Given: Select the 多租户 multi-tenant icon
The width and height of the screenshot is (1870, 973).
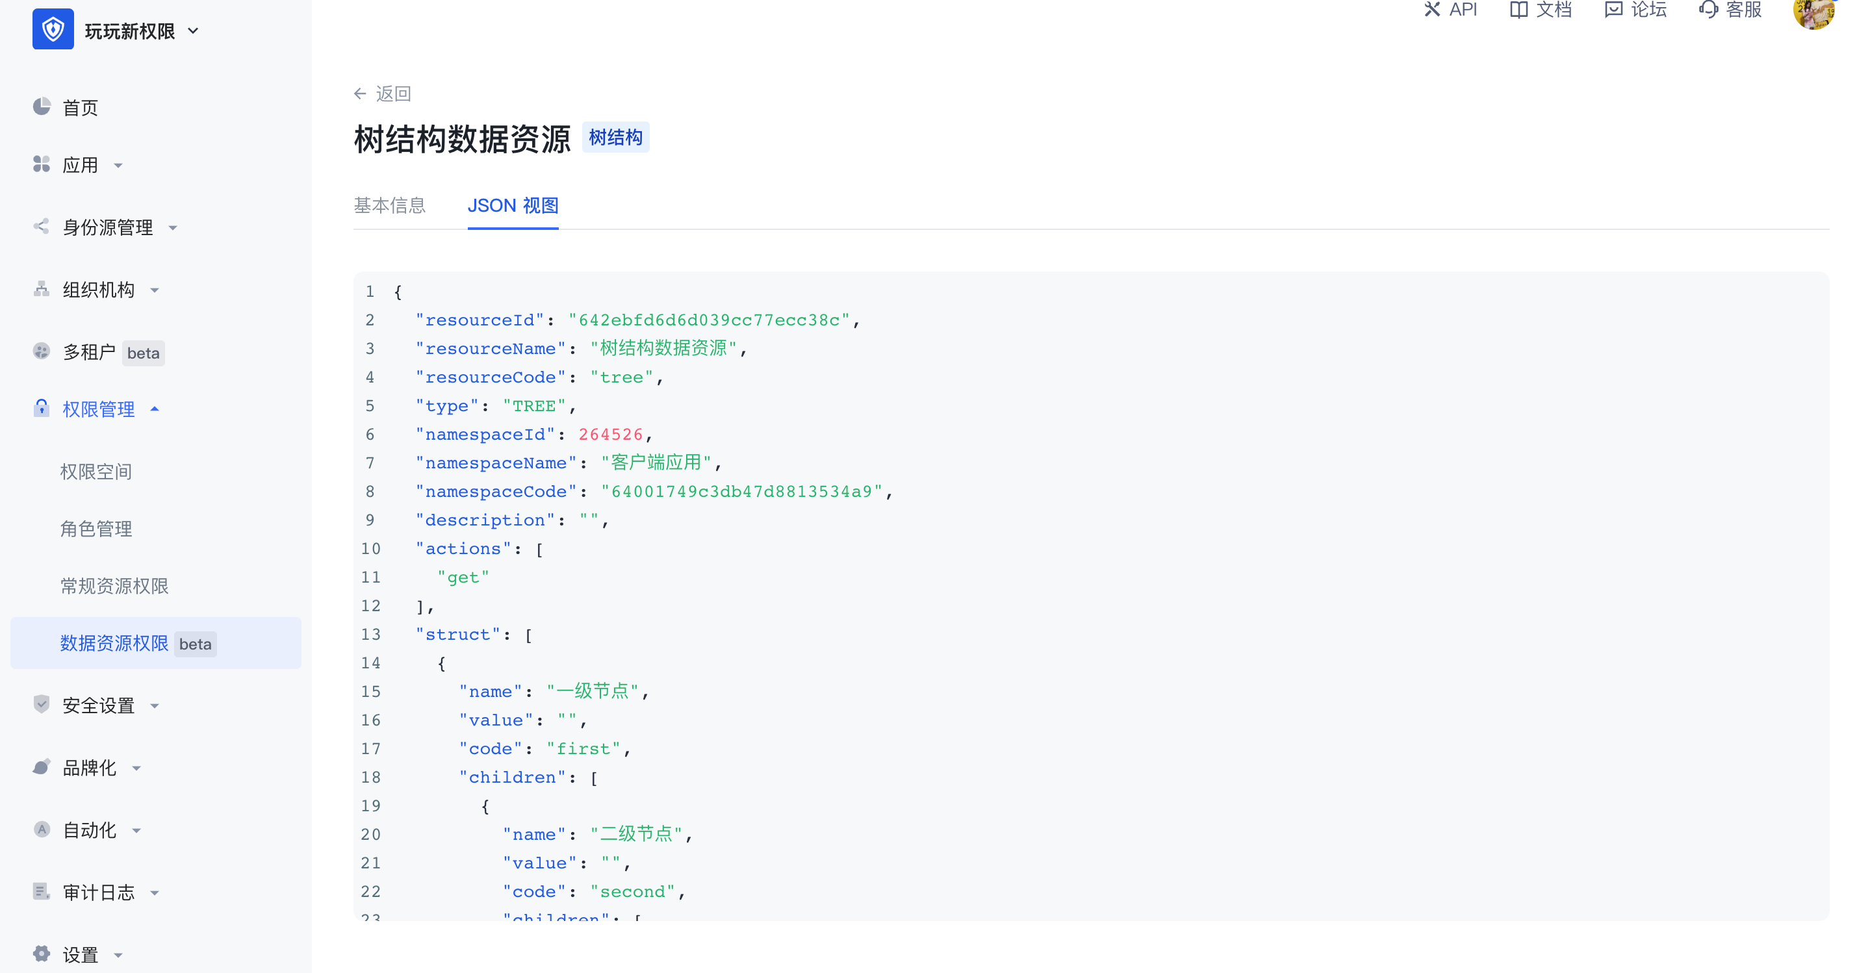Looking at the screenshot, I should (43, 352).
